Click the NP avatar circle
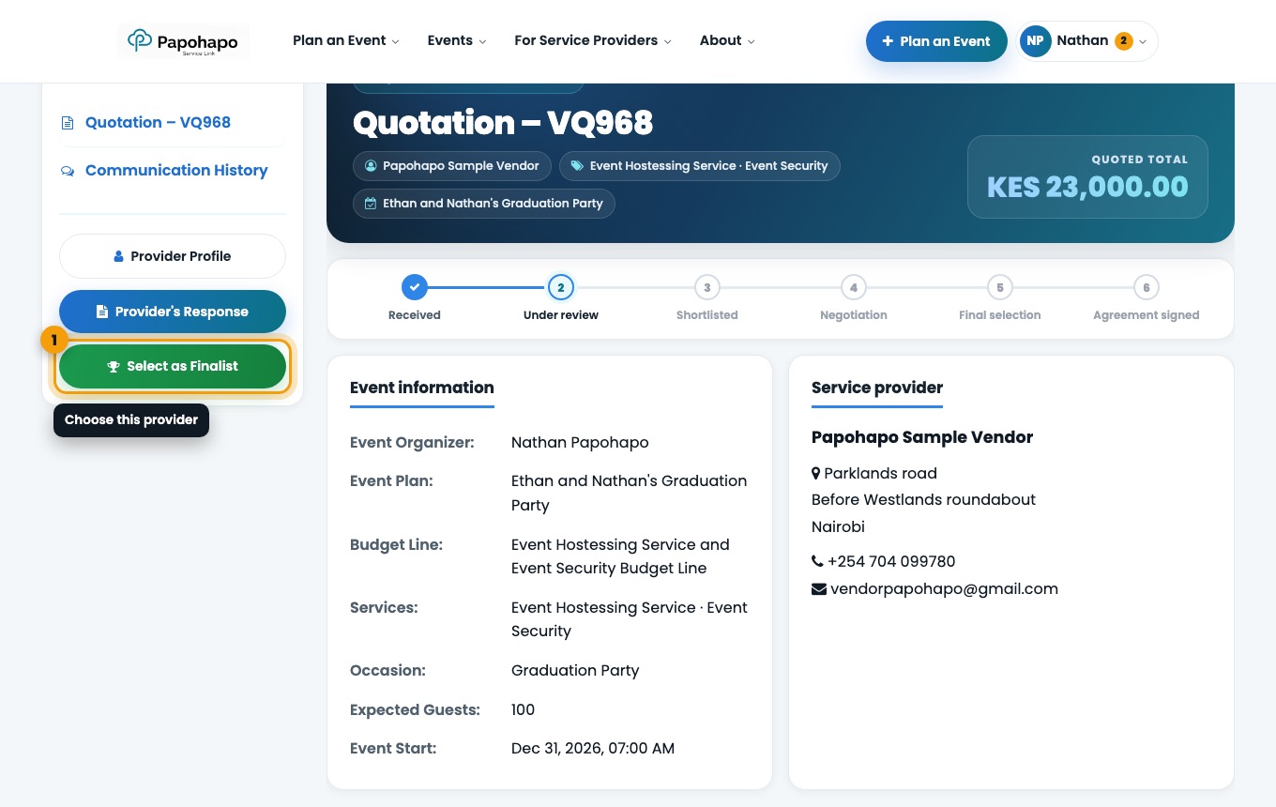Viewport: 1276px width, 807px height. [x=1035, y=41]
